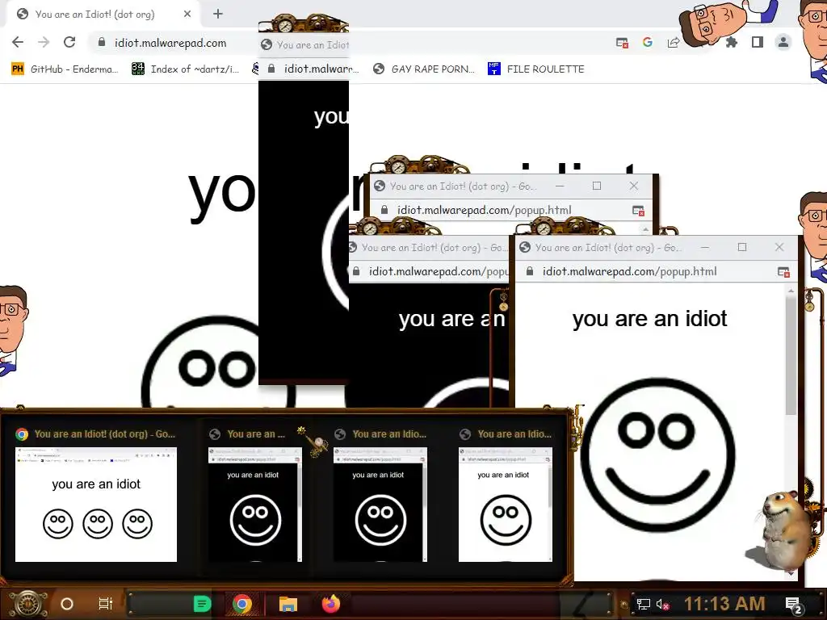
Task: Click the URL text in the white popup window
Action: 630,271
